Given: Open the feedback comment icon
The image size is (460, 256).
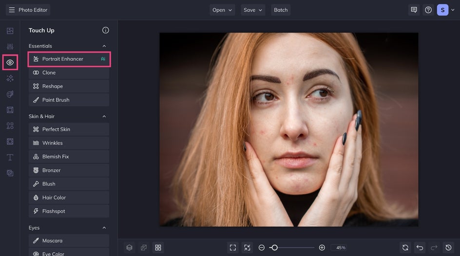Looking at the screenshot, I should click(x=414, y=10).
